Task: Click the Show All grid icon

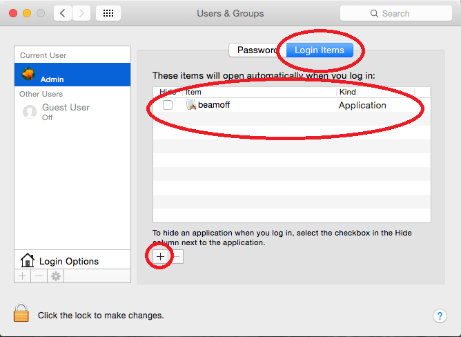Action: 108,13
